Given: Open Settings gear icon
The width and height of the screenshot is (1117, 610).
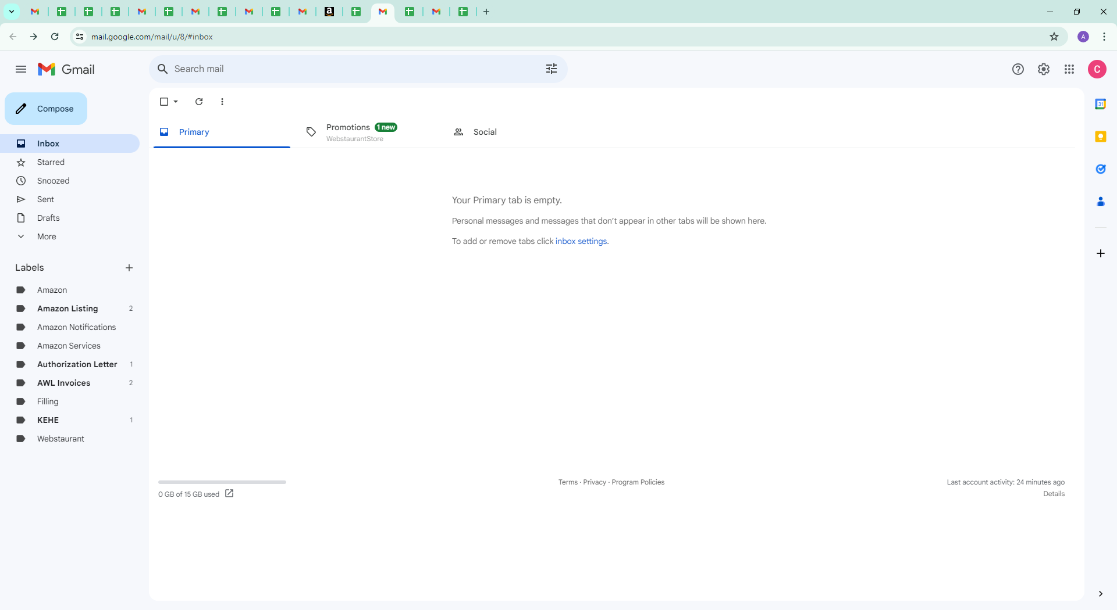Looking at the screenshot, I should point(1044,69).
